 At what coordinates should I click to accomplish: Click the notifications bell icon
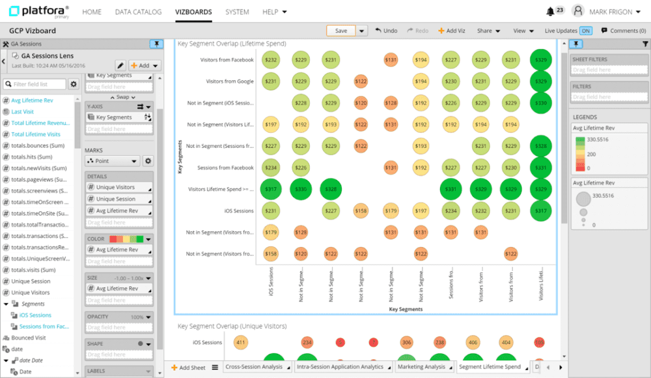click(x=551, y=11)
